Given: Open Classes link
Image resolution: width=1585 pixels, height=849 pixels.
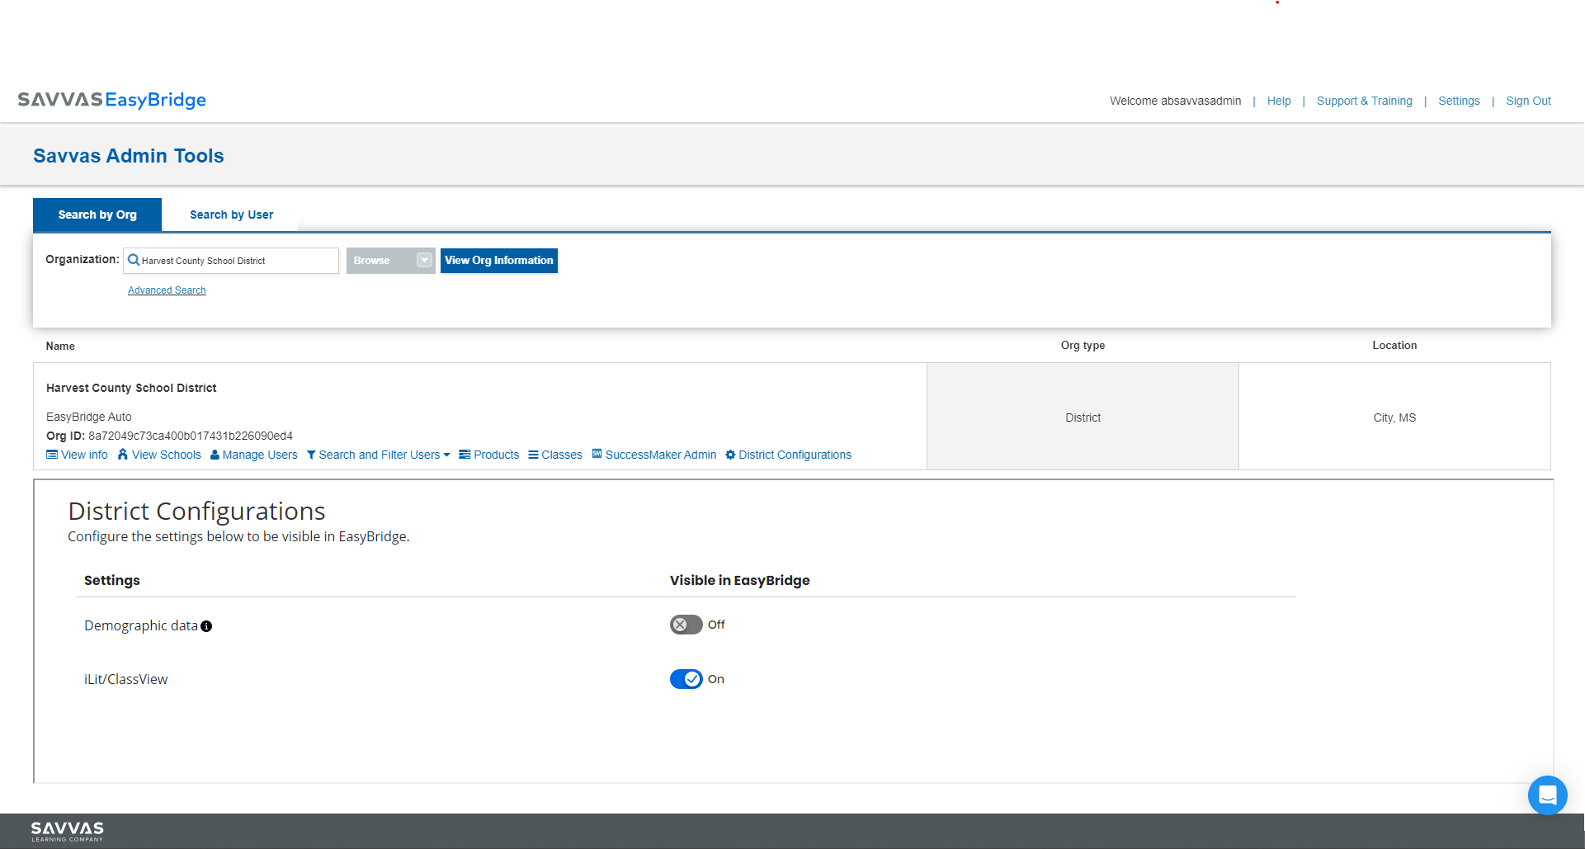Looking at the screenshot, I should tap(562, 455).
